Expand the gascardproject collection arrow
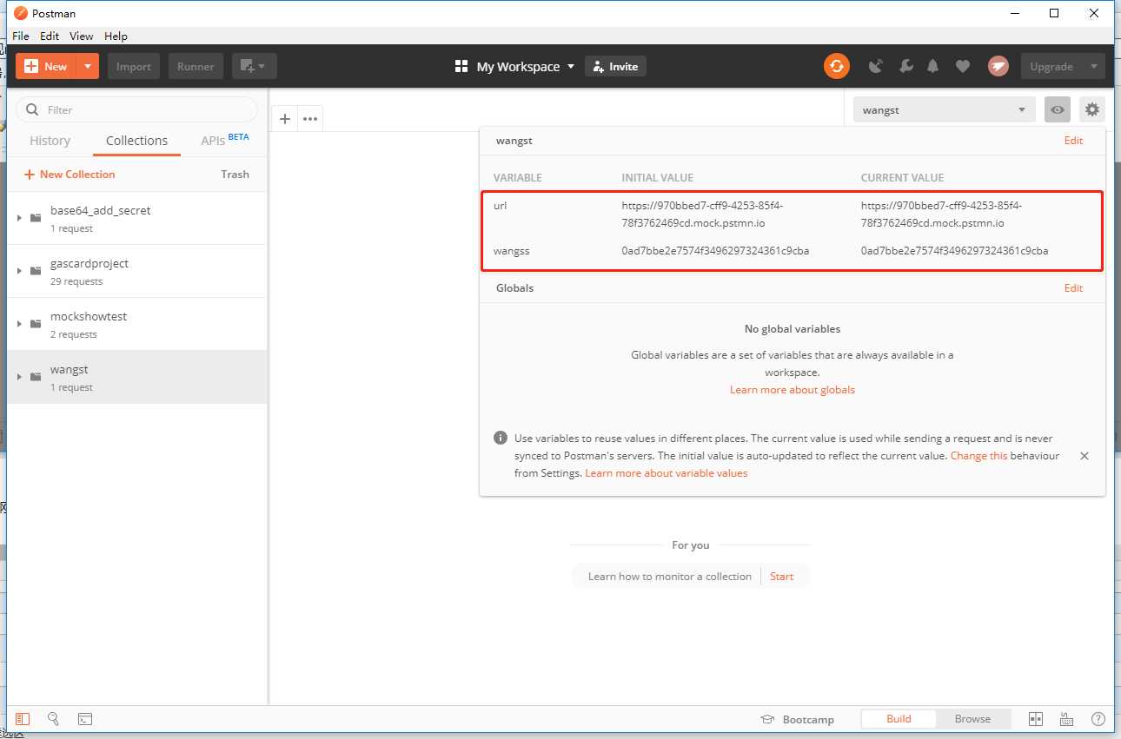 [19, 271]
